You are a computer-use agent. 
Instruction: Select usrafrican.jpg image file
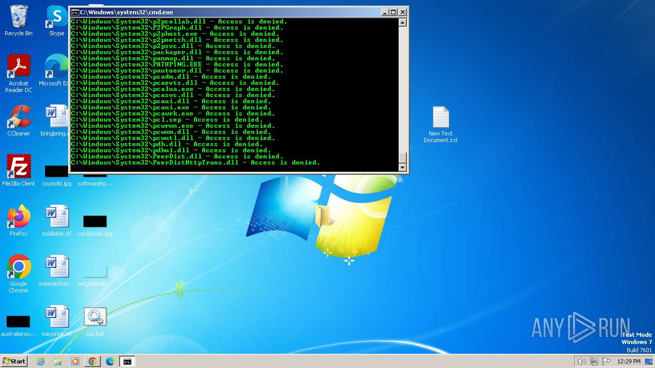tap(95, 224)
